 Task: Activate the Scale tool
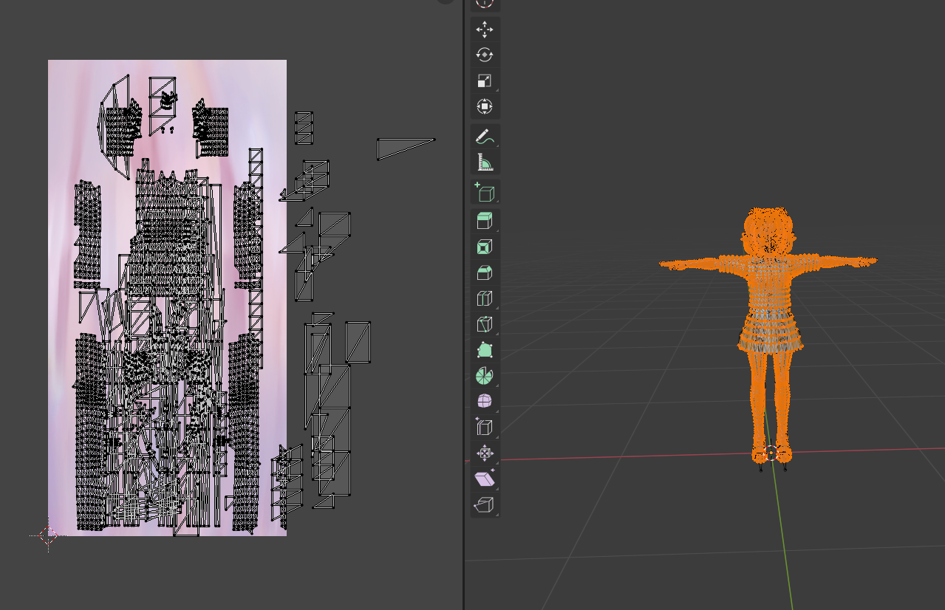coord(485,81)
